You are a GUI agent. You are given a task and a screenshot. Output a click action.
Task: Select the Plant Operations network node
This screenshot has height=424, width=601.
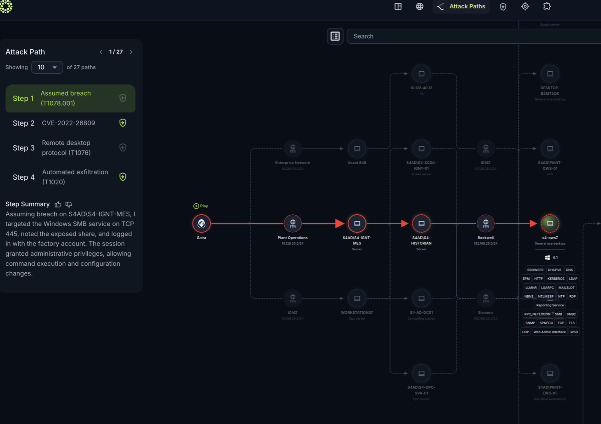click(x=293, y=223)
